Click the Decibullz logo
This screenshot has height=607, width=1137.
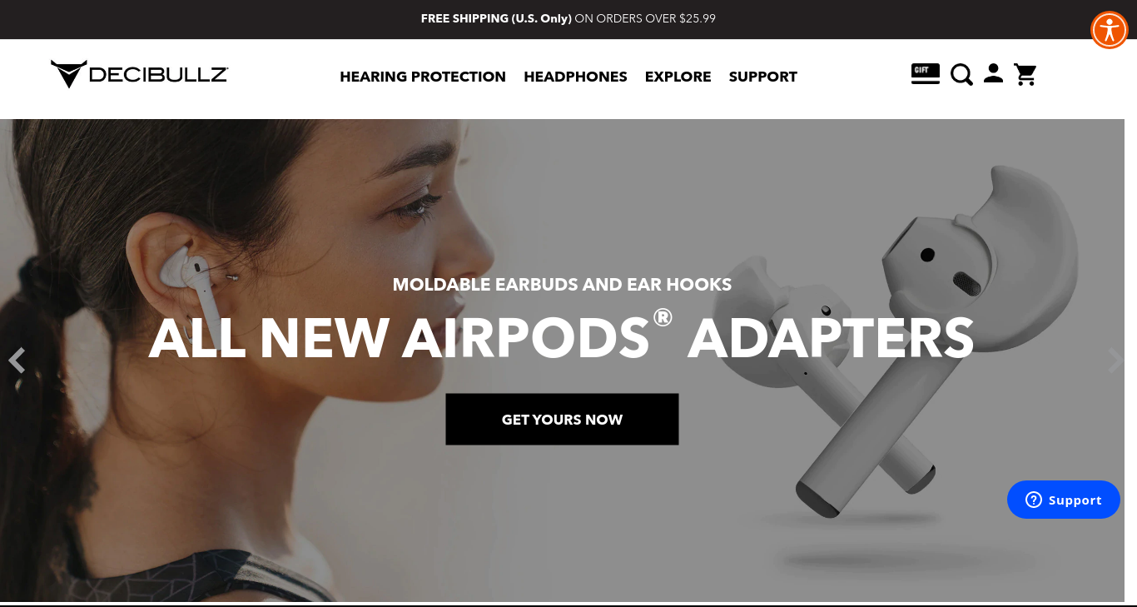coord(139,74)
